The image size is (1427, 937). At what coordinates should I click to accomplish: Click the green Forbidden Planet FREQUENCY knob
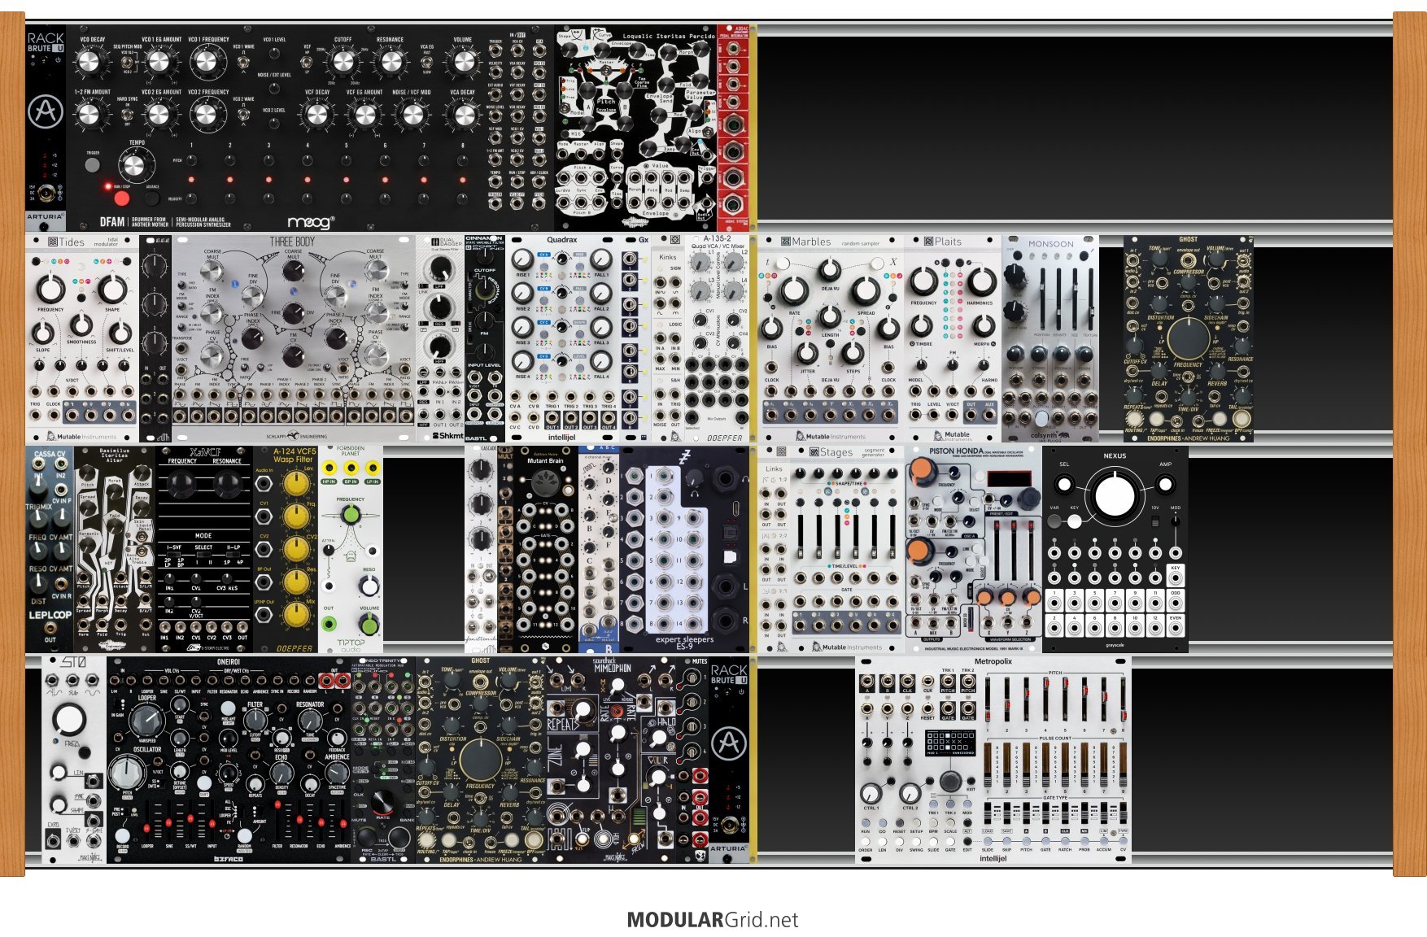[350, 514]
